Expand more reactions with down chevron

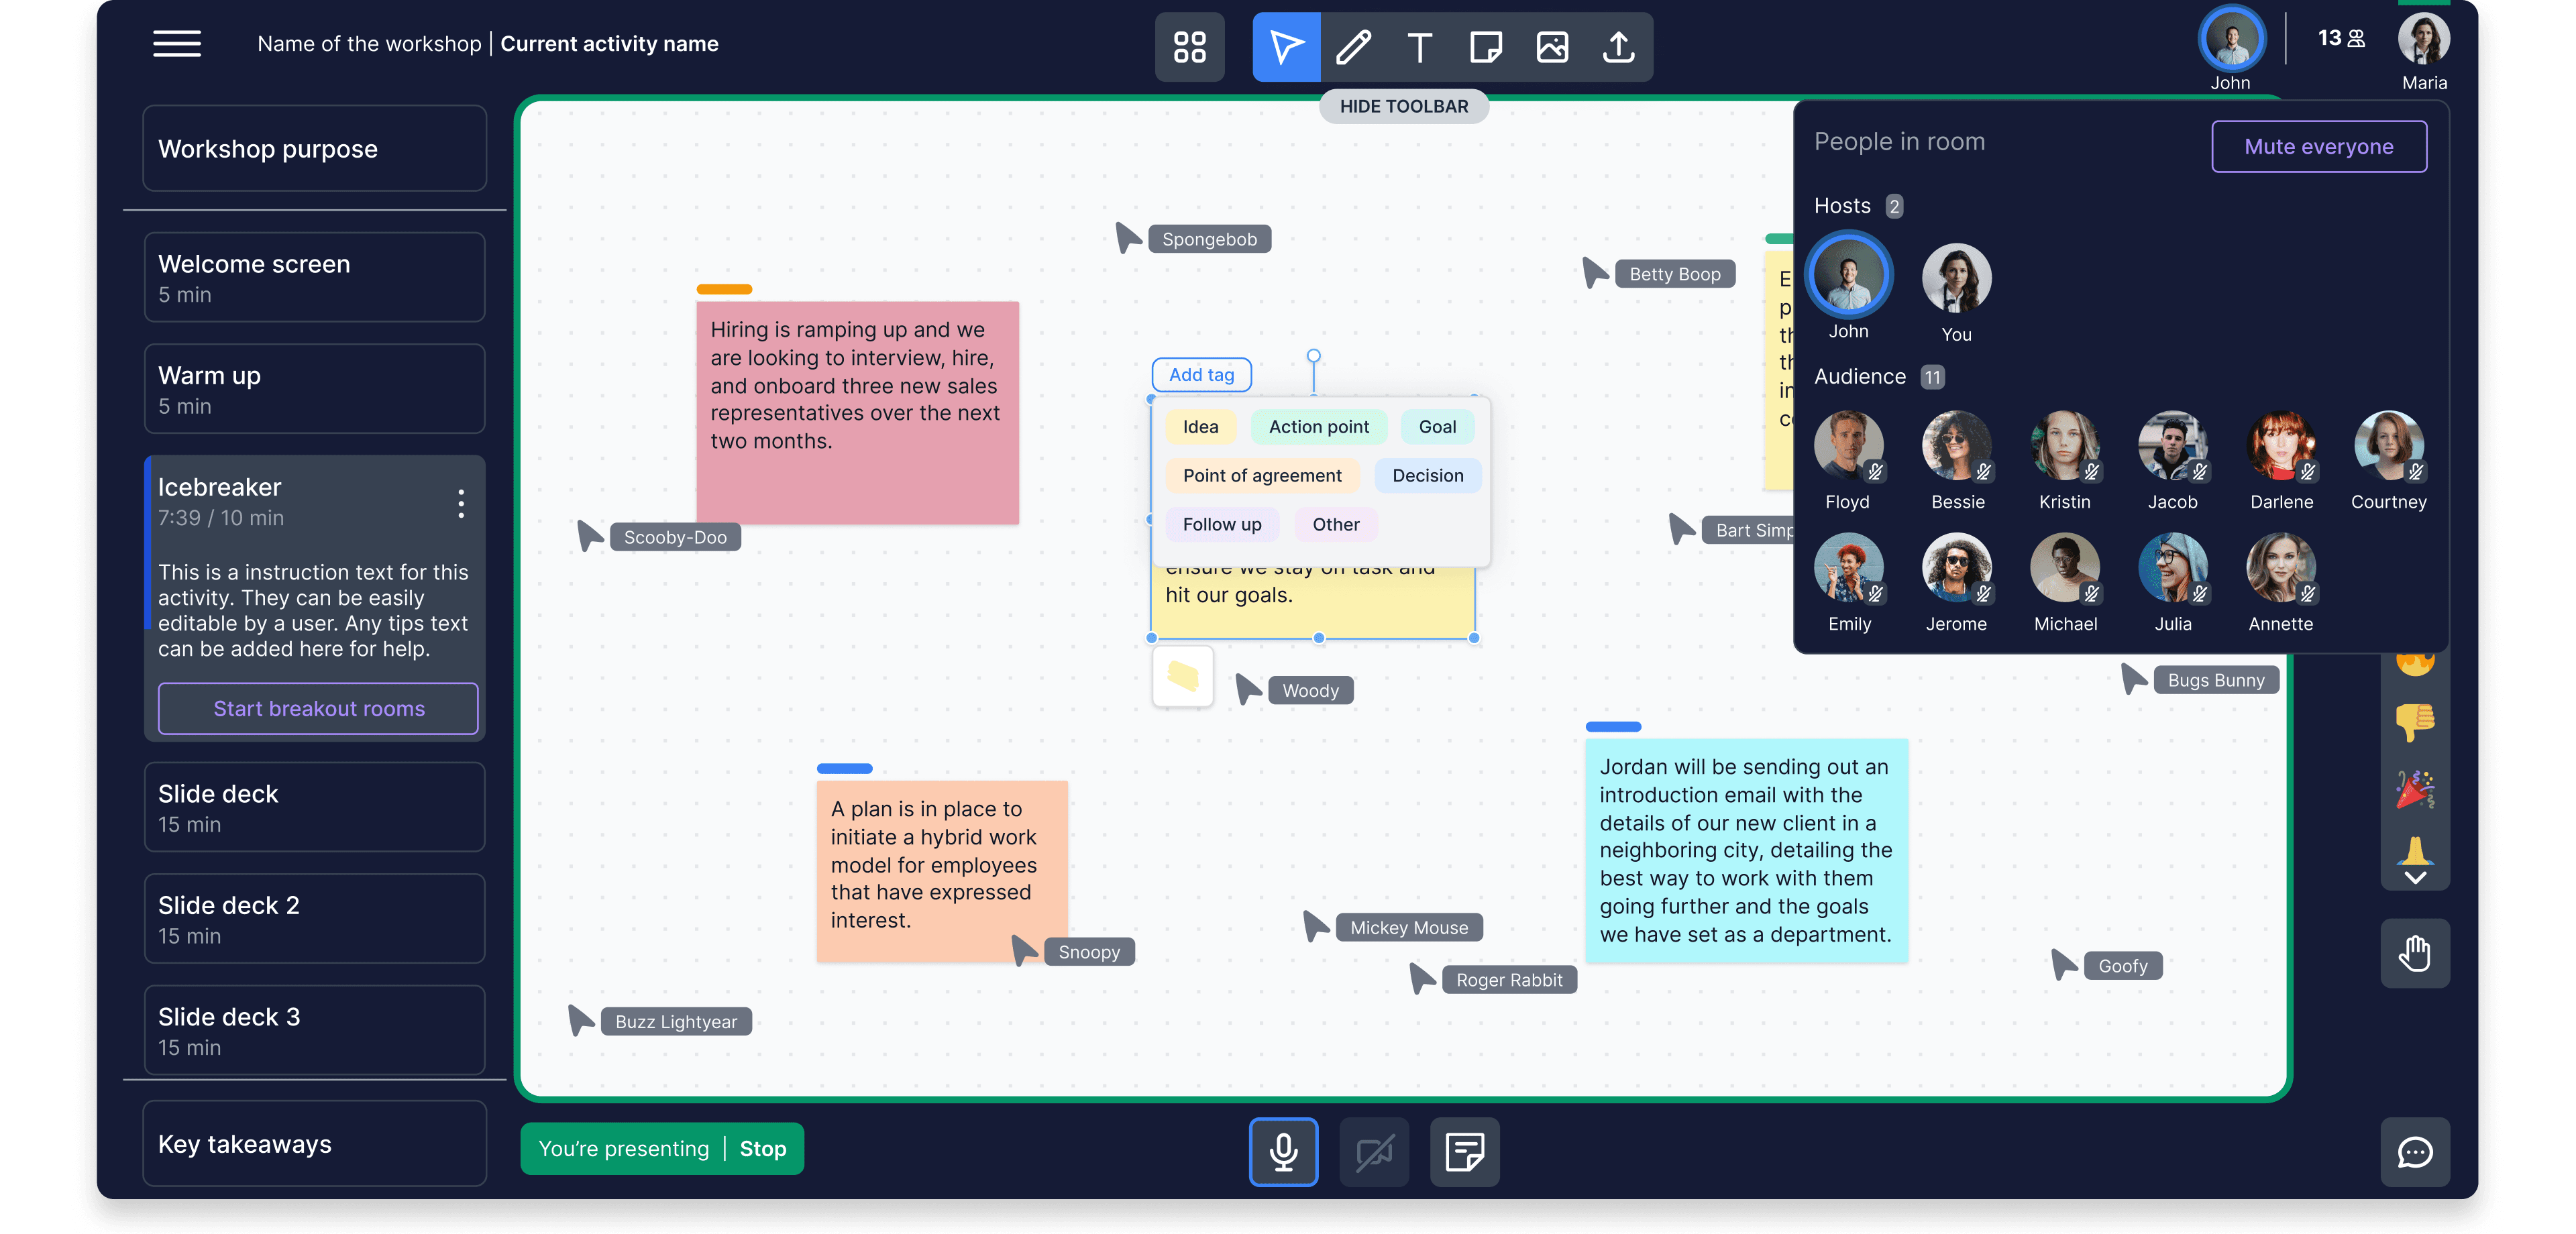point(2415,878)
